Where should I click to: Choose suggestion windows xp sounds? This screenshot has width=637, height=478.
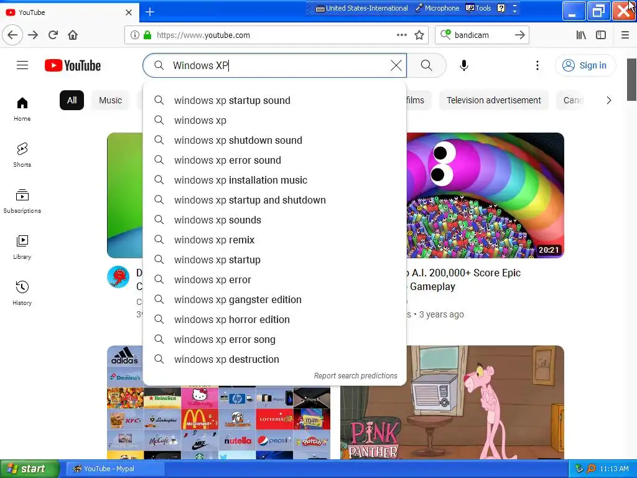[x=274, y=220]
